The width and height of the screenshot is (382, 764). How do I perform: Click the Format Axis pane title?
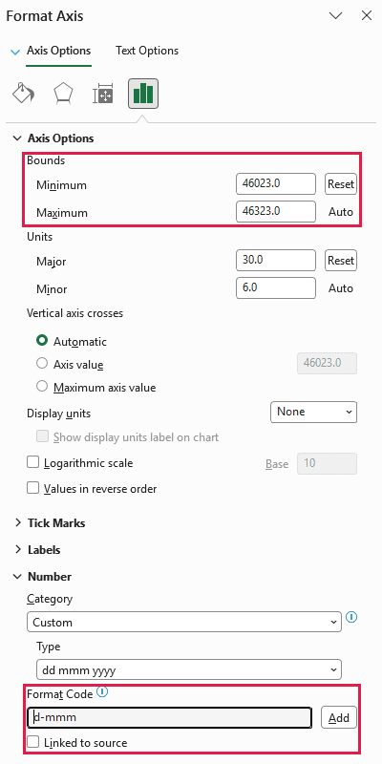coord(45,15)
